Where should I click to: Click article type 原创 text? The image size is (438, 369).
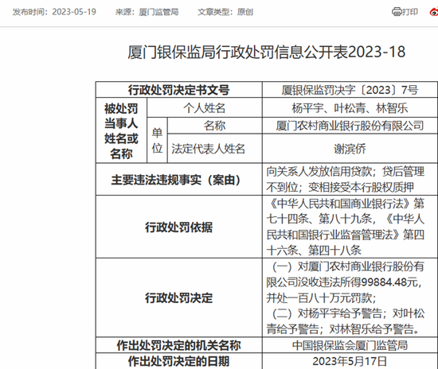tap(245, 12)
